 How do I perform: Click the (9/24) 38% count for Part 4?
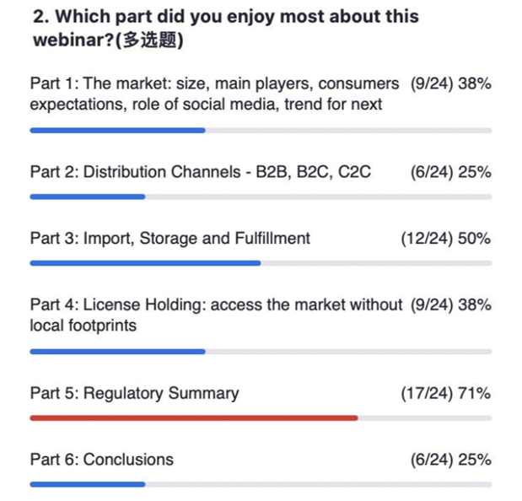coord(451,304)
